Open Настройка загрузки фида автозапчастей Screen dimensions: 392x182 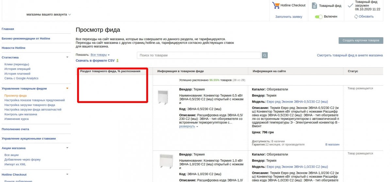pos(33,109)
